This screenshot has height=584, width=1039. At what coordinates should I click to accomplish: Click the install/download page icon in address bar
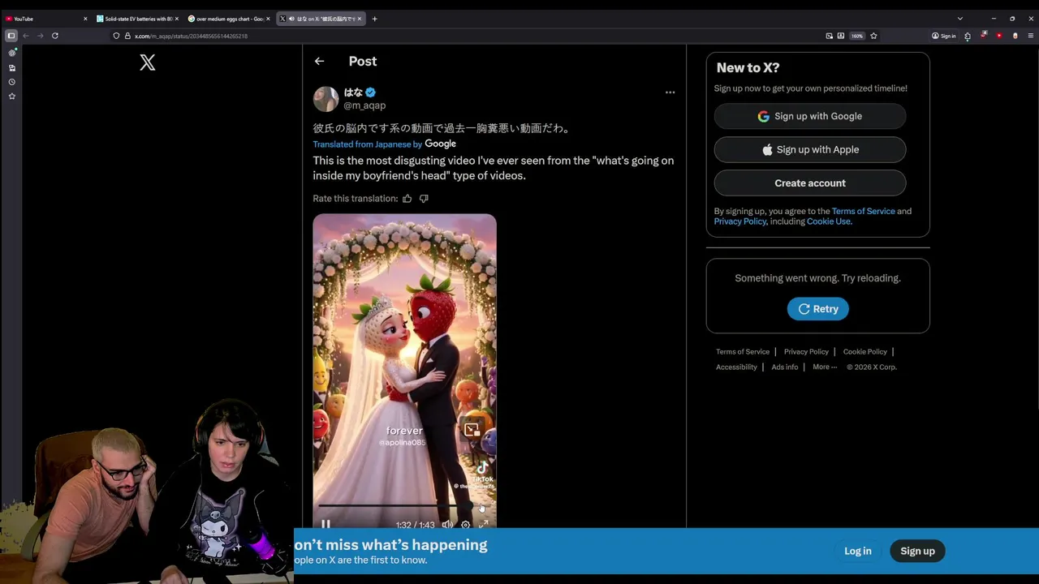pos(841,36)
